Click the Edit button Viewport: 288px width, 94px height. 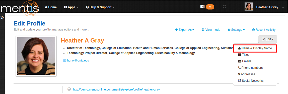click(x=268, y=39)
